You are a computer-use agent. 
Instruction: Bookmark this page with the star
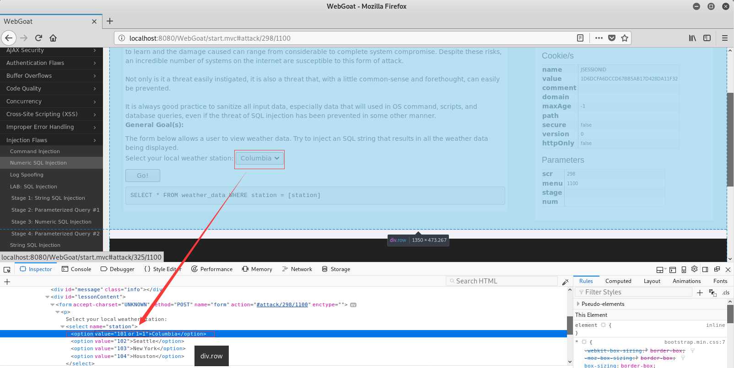click(x=625, y=38)
